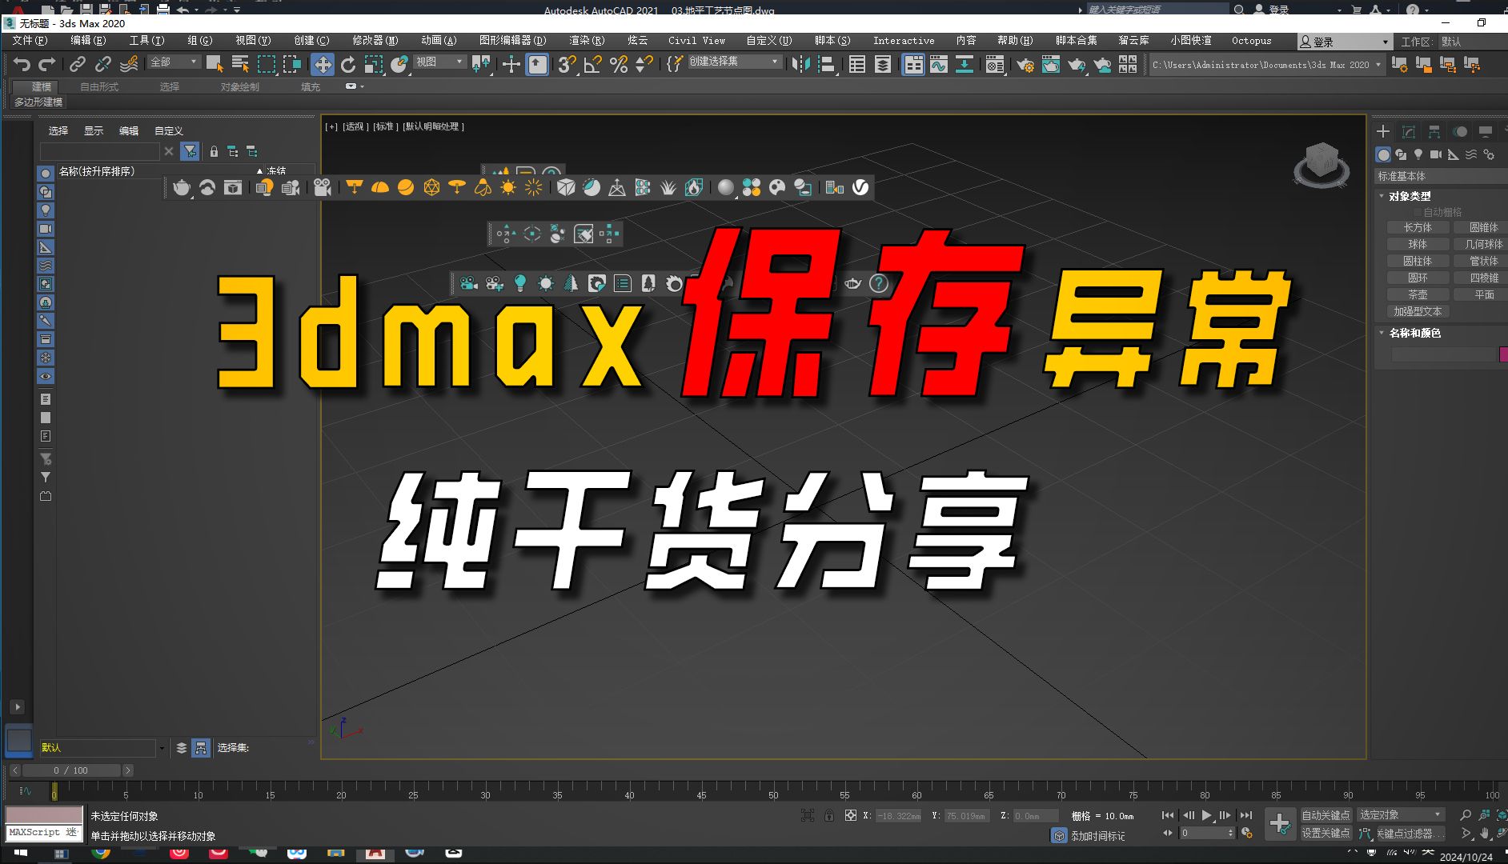The image size is (1508, 864).
Task: Enable 自动关键点 auto key mode
Action: pyautogui.click(x=1325, y=814)
